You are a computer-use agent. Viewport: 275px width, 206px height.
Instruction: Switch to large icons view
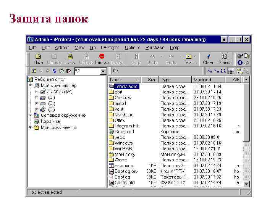210,71
